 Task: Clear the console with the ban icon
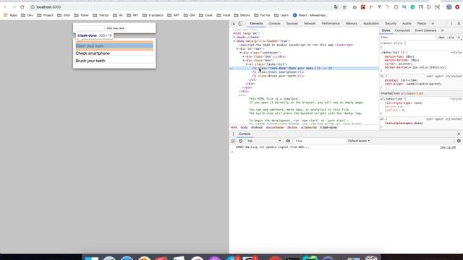coord(241,141)
